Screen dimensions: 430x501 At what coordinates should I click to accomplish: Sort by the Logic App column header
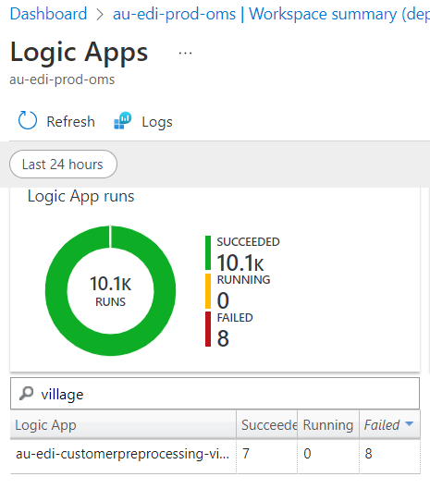pyautogui.click(x=123, y=424)
